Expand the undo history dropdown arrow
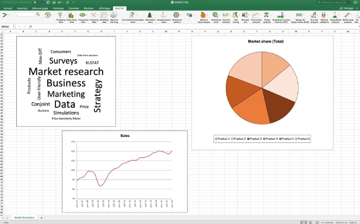 (x=62, y=2)
